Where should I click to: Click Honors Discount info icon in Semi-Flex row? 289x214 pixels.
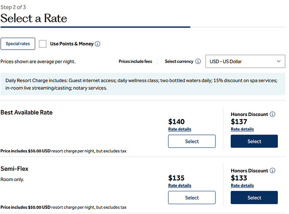pyautogui.click(x=272, y=171)
